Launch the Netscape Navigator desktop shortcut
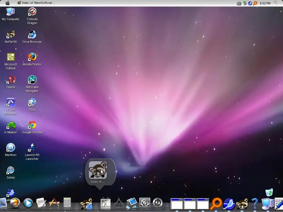Viewport: 283px width, 212px height. coord(32,84)
